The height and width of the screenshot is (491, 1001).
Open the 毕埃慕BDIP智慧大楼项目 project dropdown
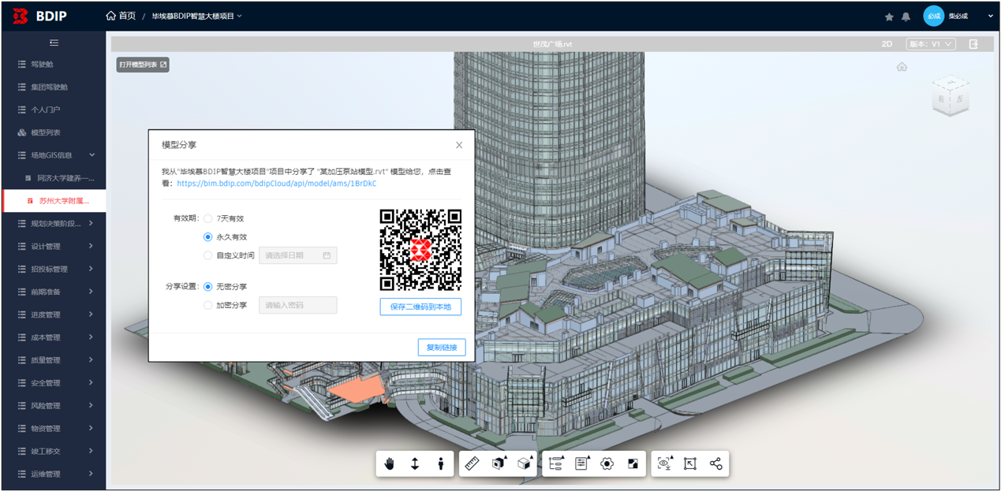click(197, 16)
